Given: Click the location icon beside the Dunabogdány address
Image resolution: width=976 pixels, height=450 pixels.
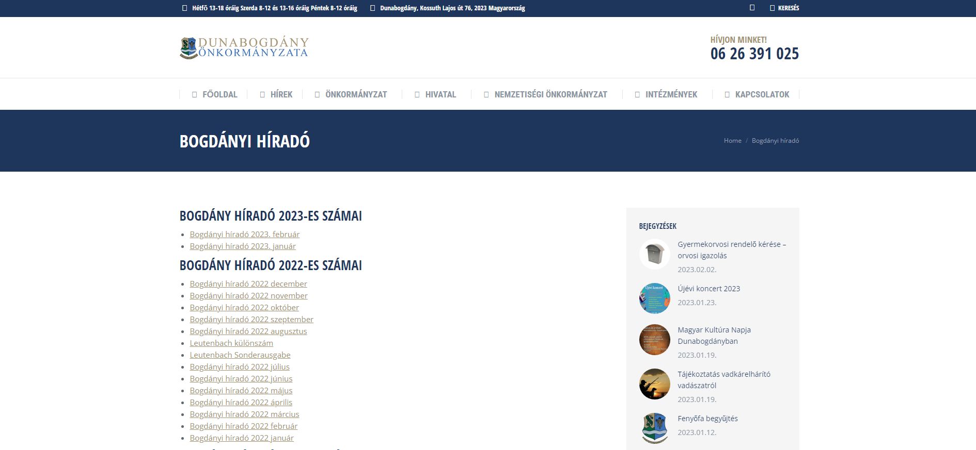Looking at the screenshot, I should tap(373, 8).
